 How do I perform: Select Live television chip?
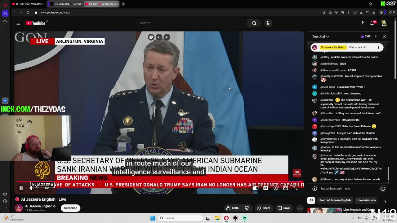tap(366, 200)
